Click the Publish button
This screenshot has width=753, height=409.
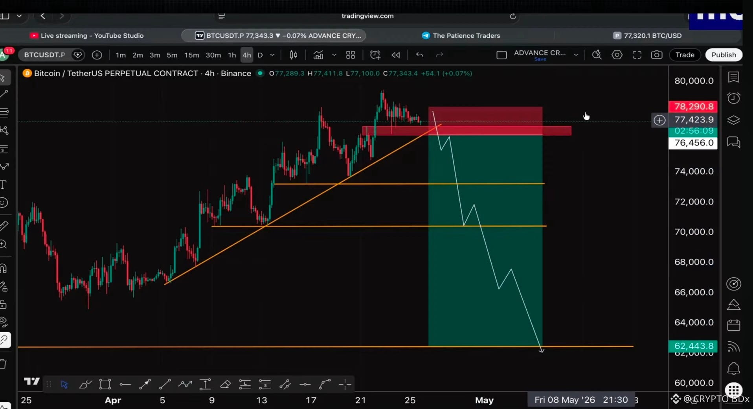724,55
